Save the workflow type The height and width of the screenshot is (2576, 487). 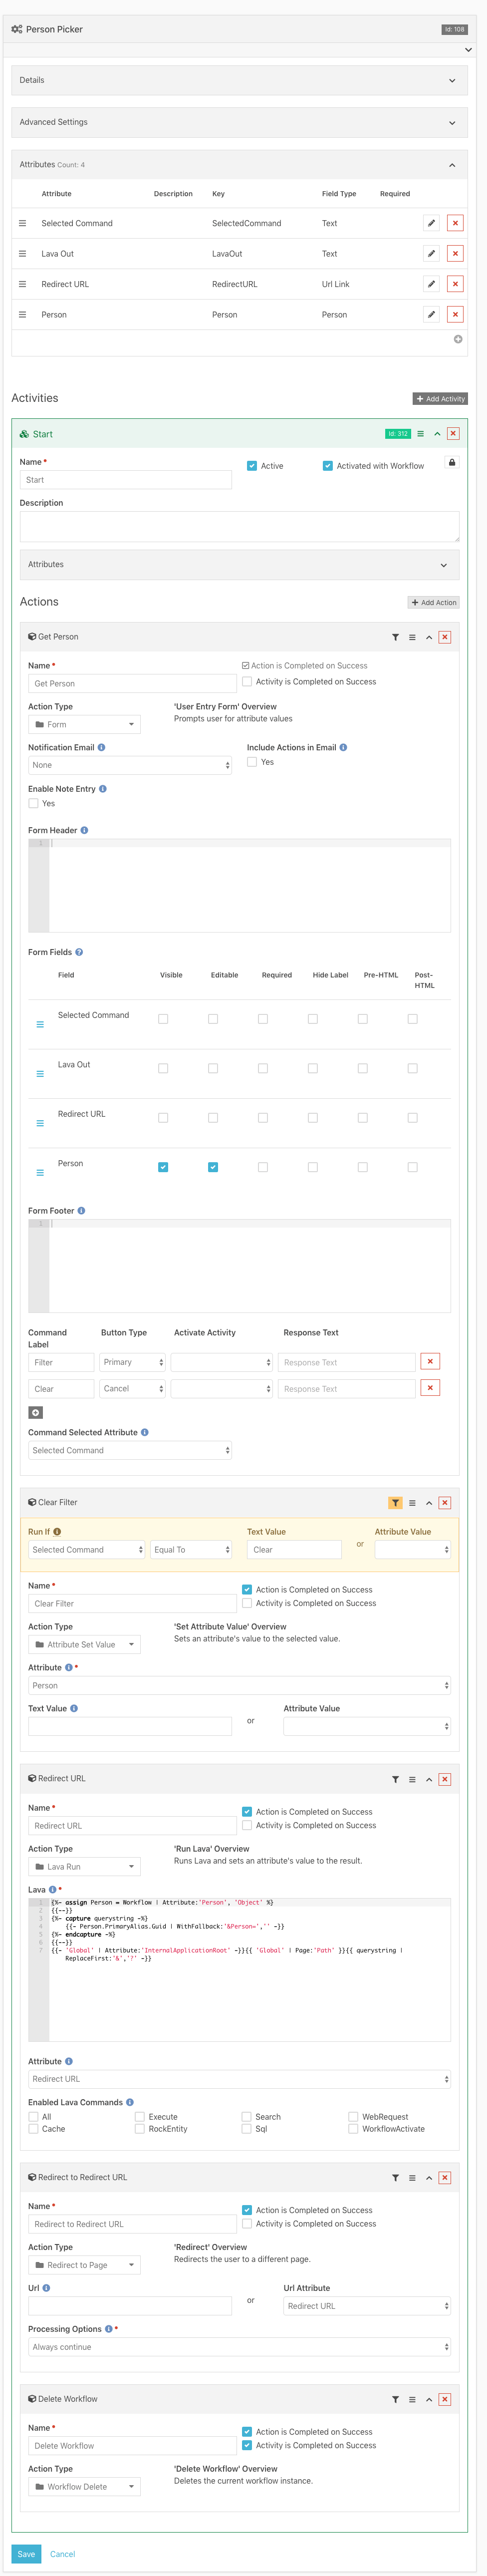click(26, 2554)
